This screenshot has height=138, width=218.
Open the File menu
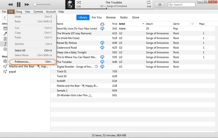tap(4, 12)
